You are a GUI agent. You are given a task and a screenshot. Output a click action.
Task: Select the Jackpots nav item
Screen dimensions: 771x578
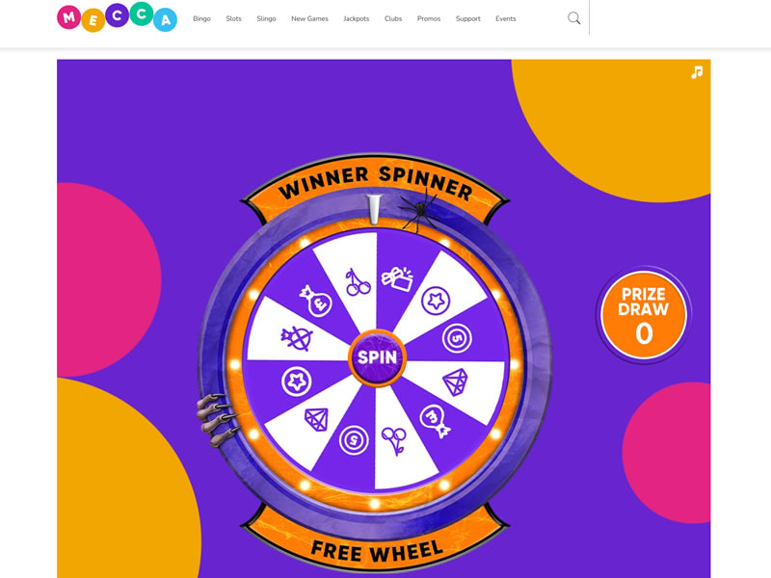click(x=356, y=18)
